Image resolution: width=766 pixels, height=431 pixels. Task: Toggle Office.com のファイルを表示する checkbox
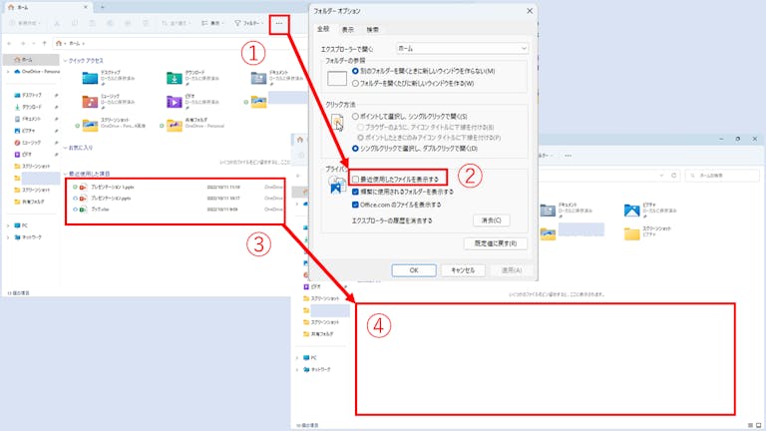(355, 205)
